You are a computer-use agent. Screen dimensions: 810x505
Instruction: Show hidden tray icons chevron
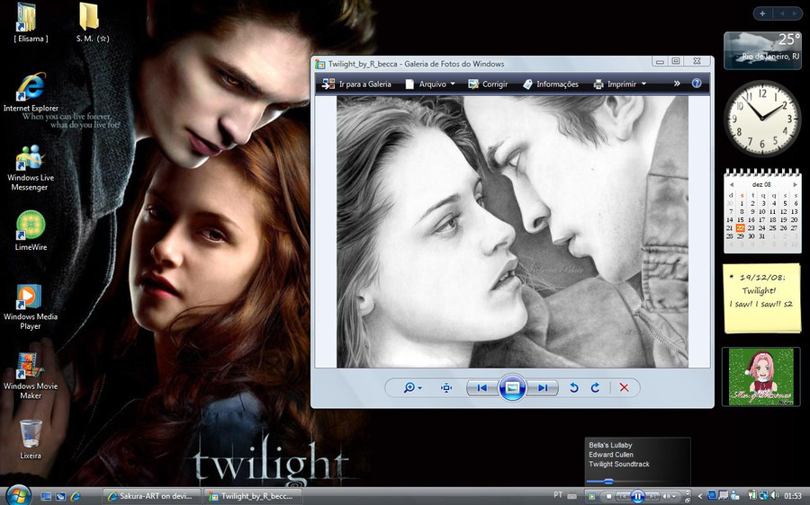[700, 496]
